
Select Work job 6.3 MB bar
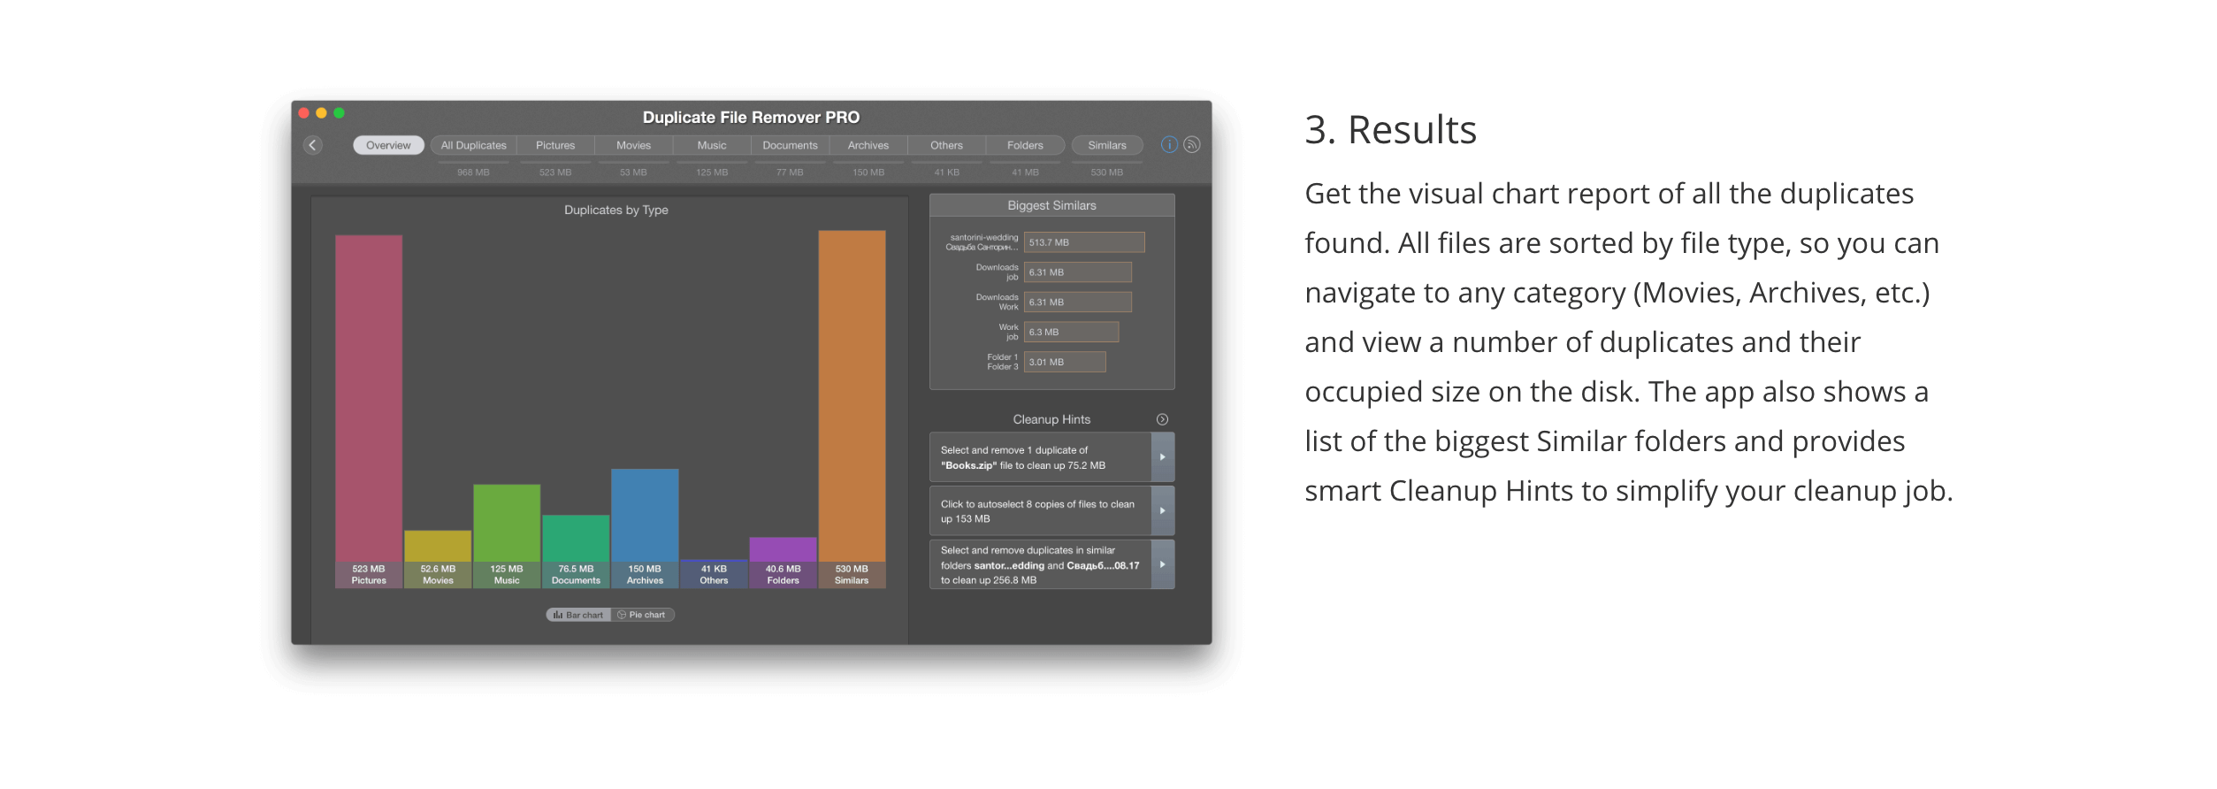pos(1072,332)
